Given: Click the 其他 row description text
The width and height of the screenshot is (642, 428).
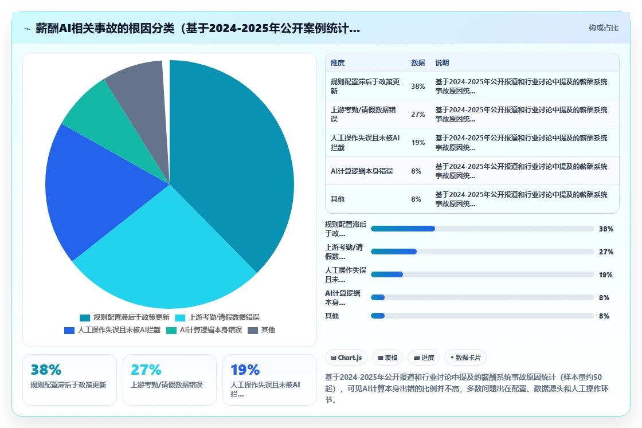Looking at the screenshot, I should point(521,199).
